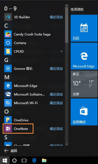Launch Edge from the taskbar
Screen dimensions: 98x164
click(34, 160)
